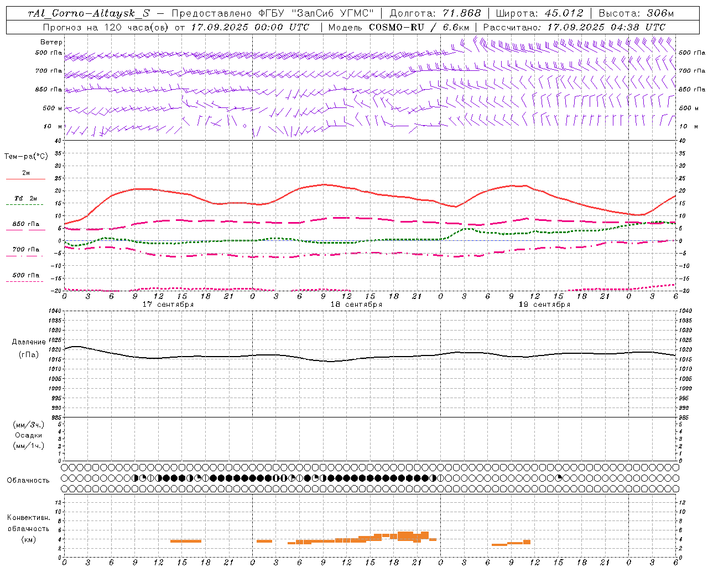Click the (мм/1ч.) precipitation unit label
Viewport: 708px width, 567px height.
29,446
